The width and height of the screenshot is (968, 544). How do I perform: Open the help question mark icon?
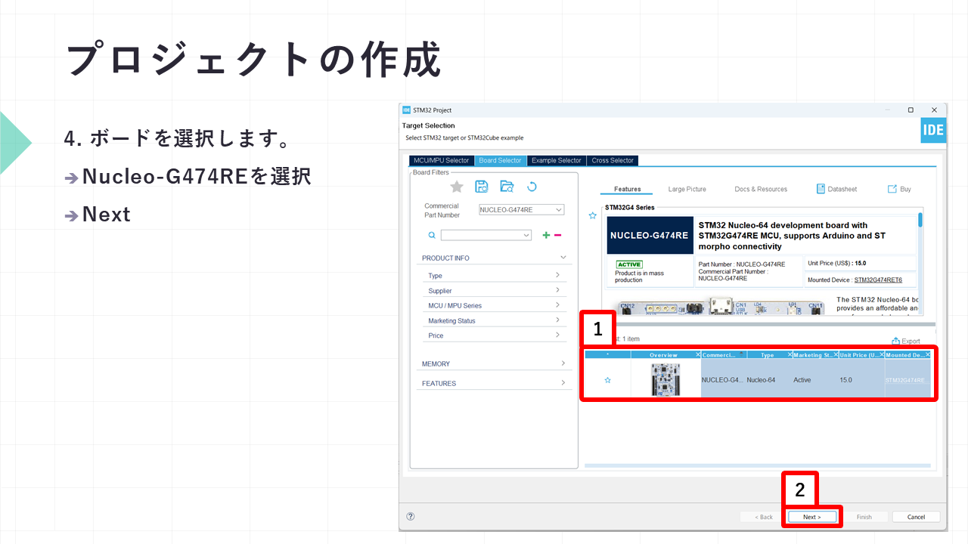pos(411,517)
